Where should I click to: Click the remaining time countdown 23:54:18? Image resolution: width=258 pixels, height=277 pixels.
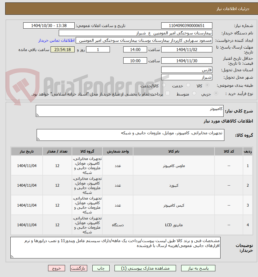tap(63, 49)
